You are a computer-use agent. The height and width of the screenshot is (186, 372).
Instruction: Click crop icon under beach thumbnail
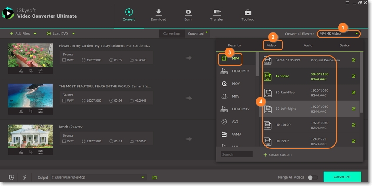tap(30, 111)
